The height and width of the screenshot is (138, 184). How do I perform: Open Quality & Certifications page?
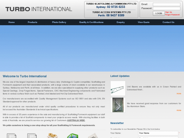point(91,22)
